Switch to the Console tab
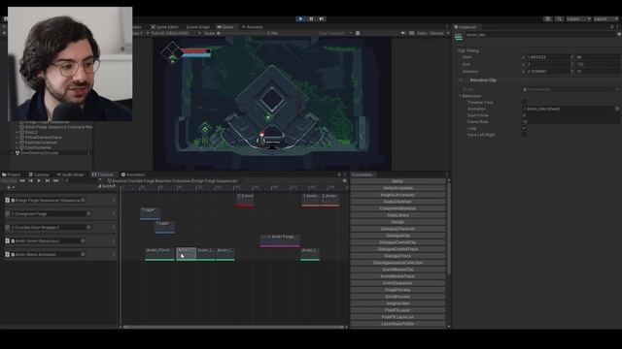 pyautogui.click(x=39, y=174)
